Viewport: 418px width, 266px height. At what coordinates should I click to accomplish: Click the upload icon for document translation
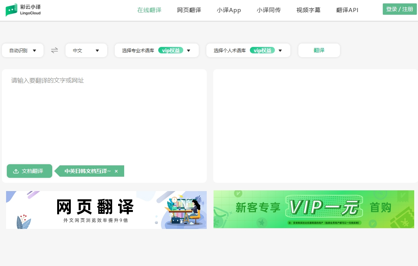click(x=16, y=171)
